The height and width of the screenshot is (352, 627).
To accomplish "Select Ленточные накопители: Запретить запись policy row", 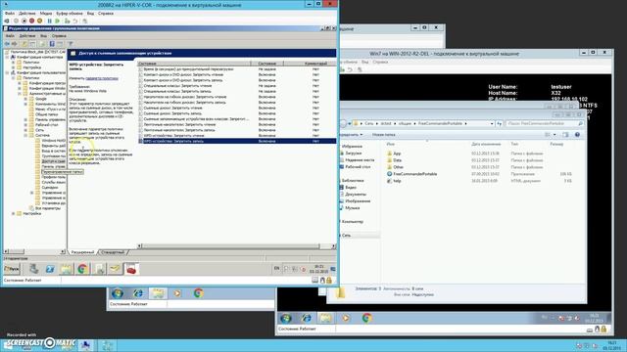I will coord(237,130).
